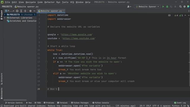Viewport: 190px width, 107px height.
Task: Open the Refactor menu
Action: (50, 2)
